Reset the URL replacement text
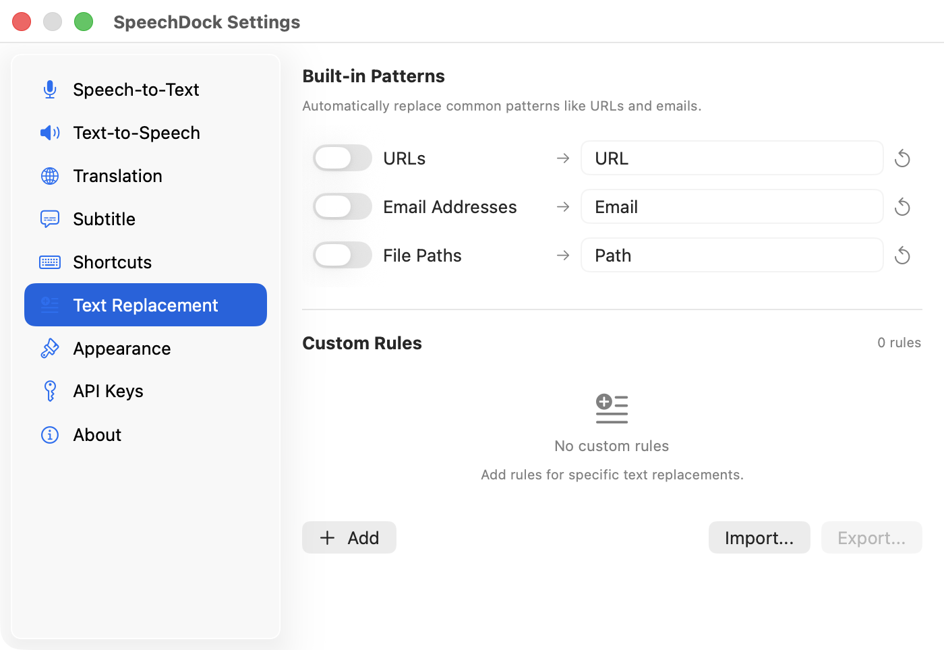This screenshot has width=944, height=650. pos(902,158)
